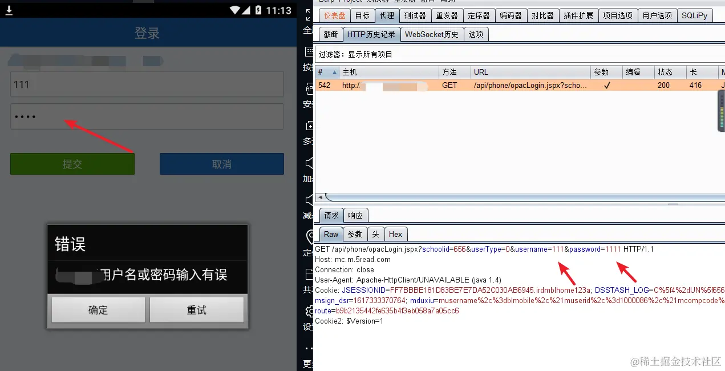Open the SQLiPy tab
This screenshot has height=371, width=725.
pos(694,15)
